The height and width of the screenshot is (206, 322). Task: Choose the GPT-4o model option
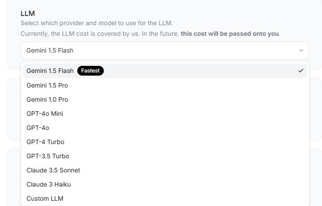tap(38, 128)
